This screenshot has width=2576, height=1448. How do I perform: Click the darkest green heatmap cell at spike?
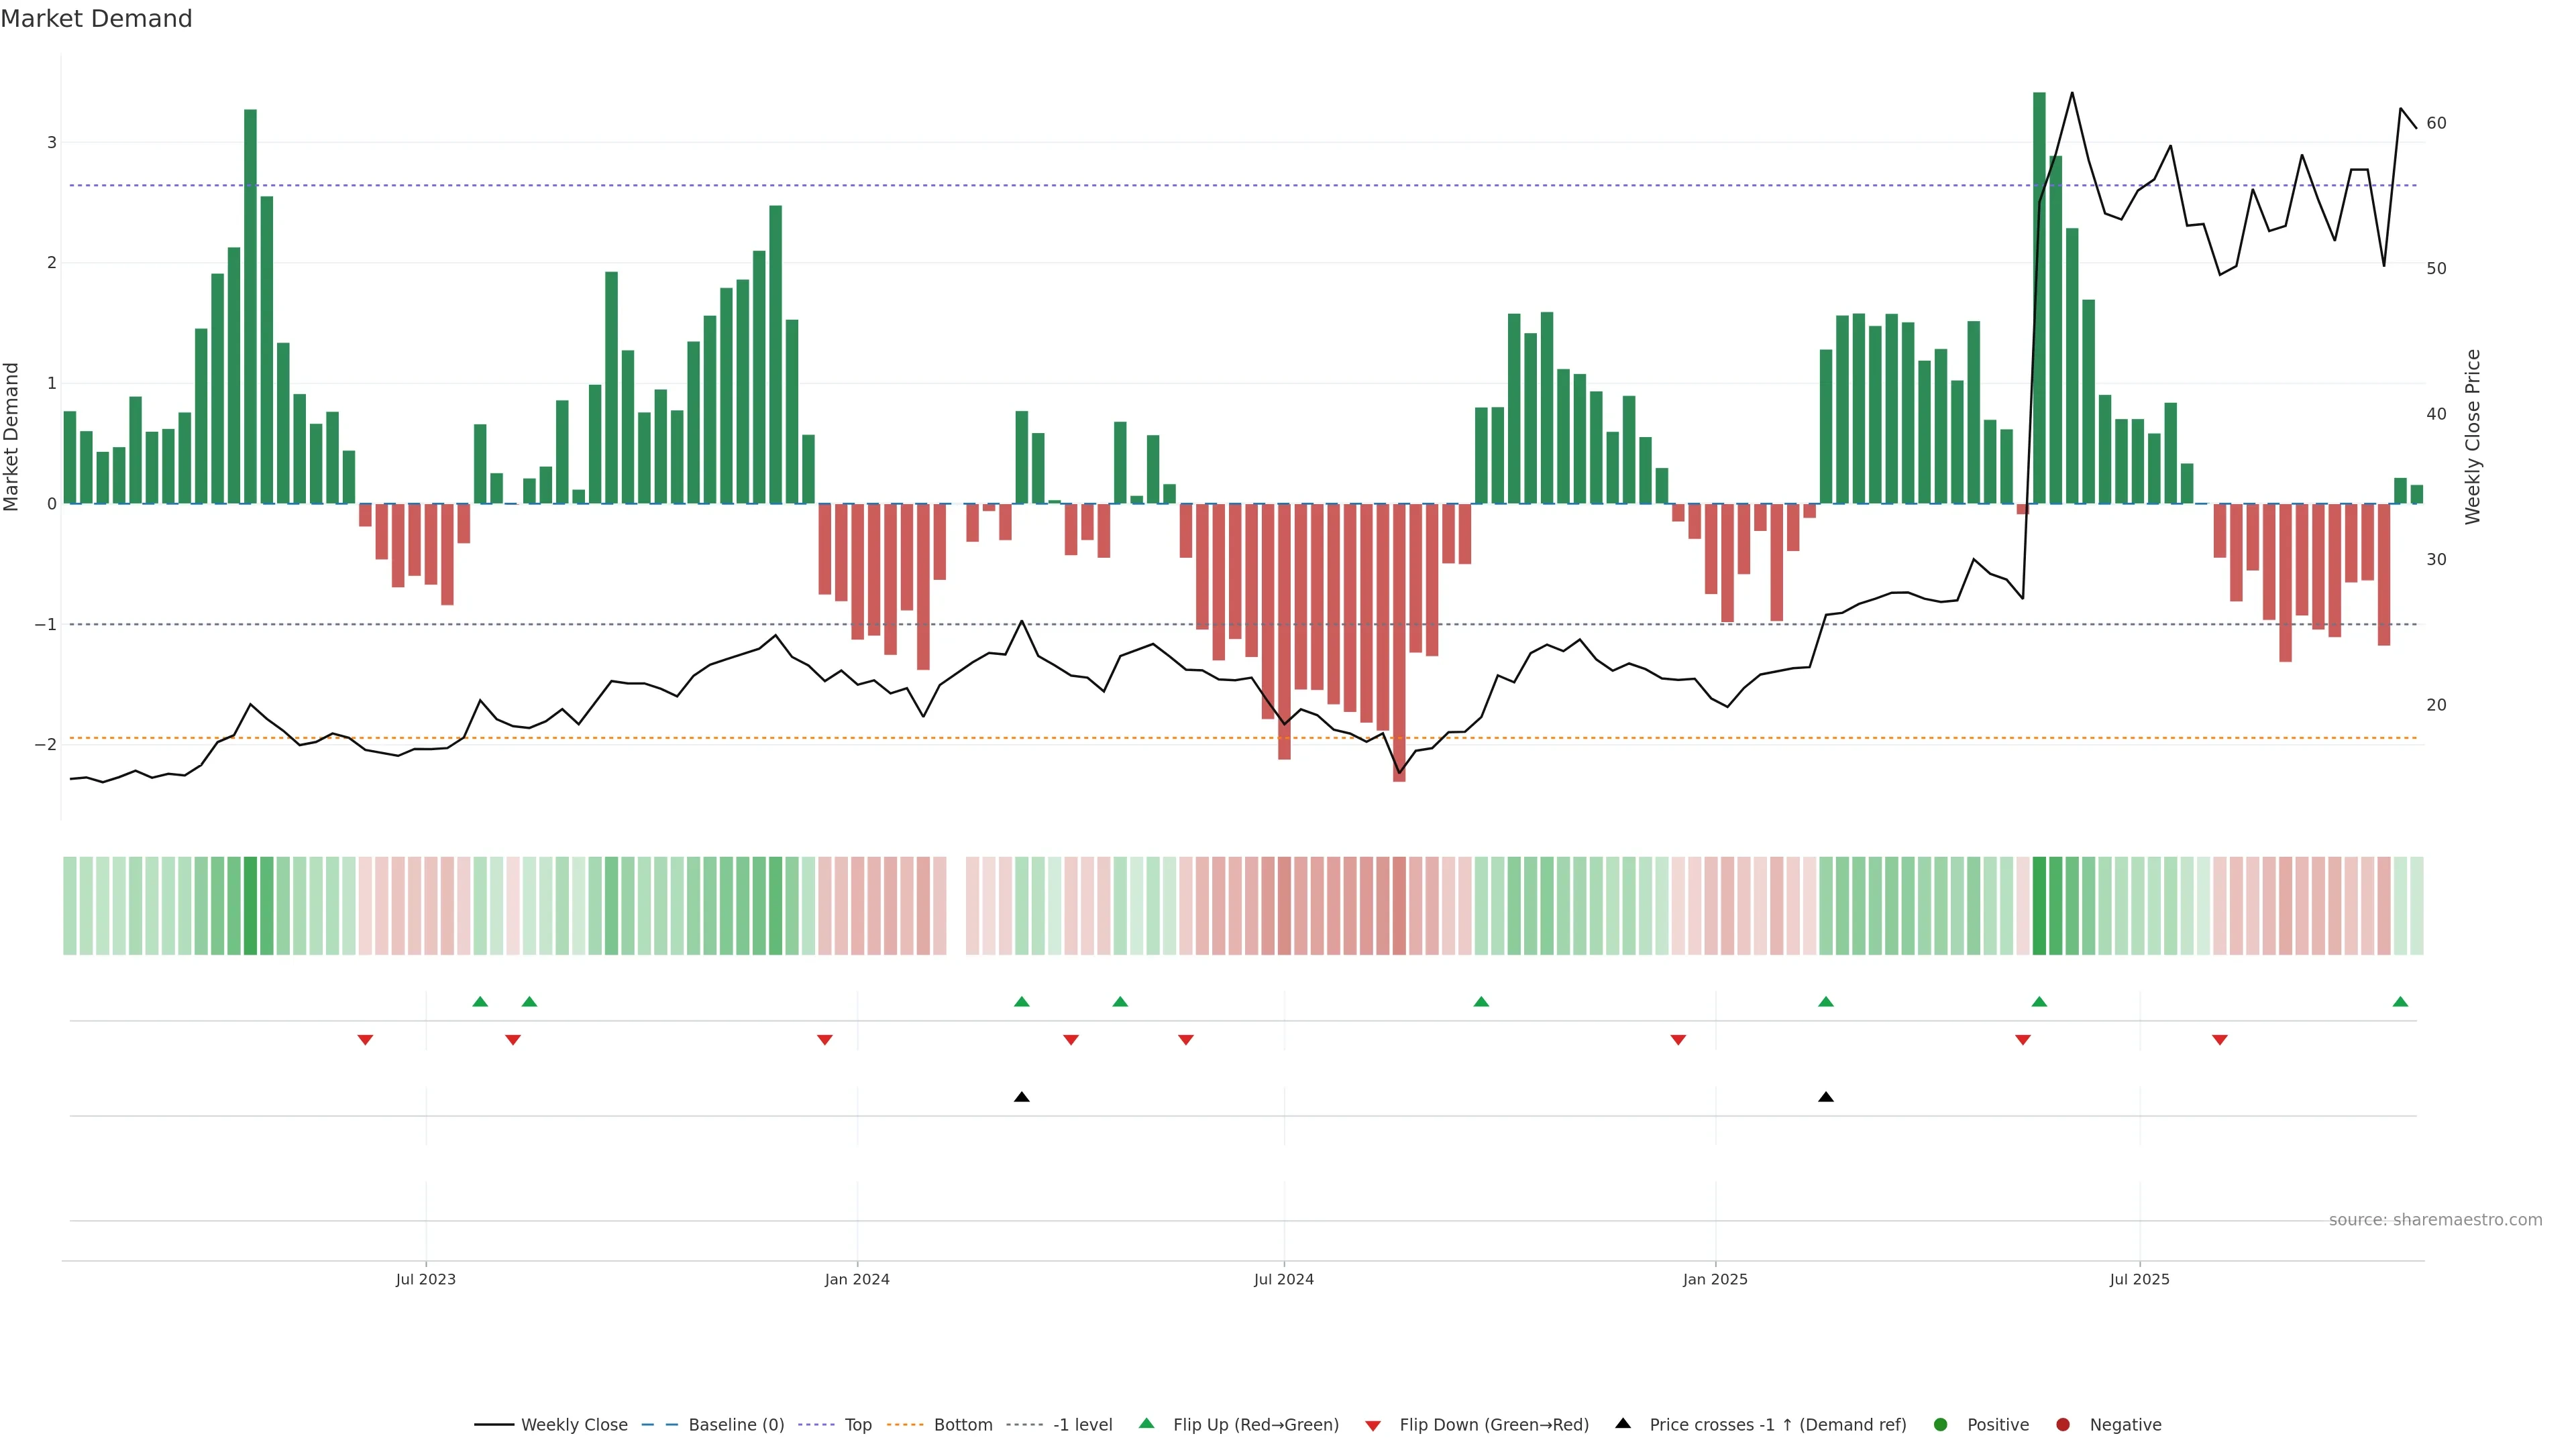tap(2039, 906)
